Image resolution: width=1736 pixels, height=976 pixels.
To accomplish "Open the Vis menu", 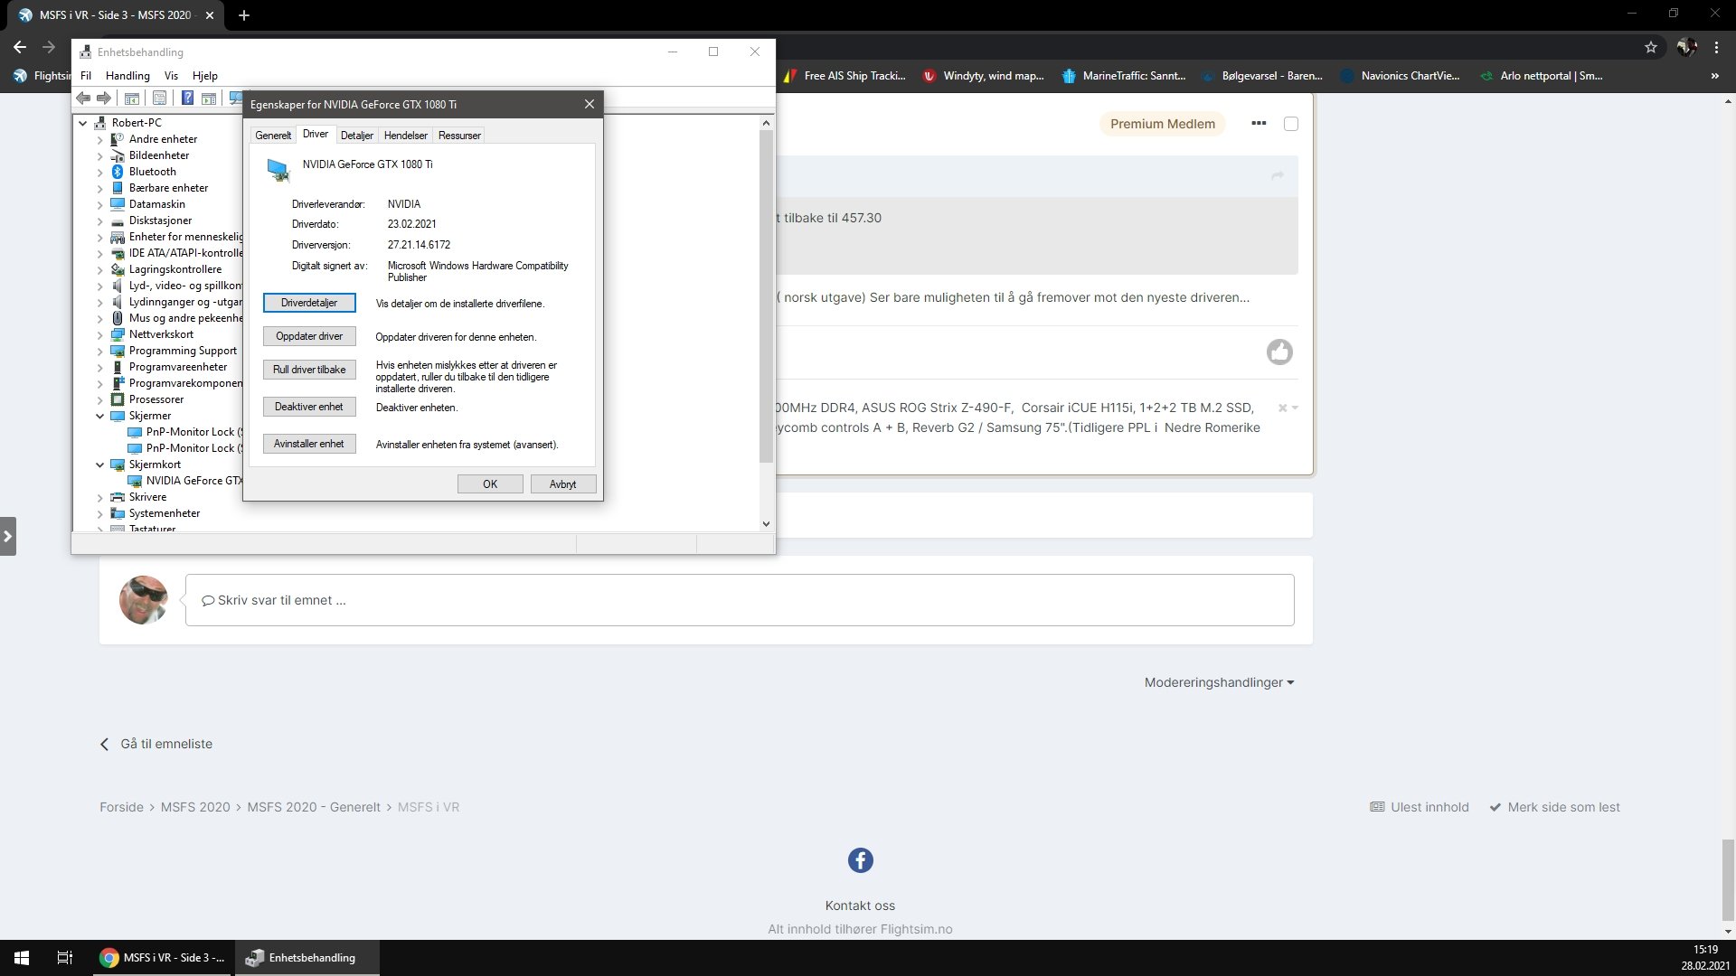I will pyautogui.click(x=171, y=76).
